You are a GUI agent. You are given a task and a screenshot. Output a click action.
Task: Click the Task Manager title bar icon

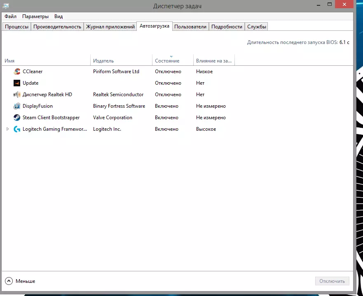5,6
